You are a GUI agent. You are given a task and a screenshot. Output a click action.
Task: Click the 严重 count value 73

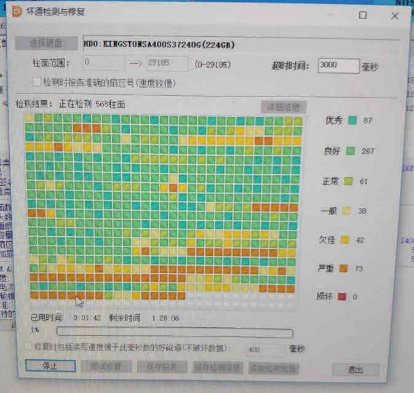[359, 268]
